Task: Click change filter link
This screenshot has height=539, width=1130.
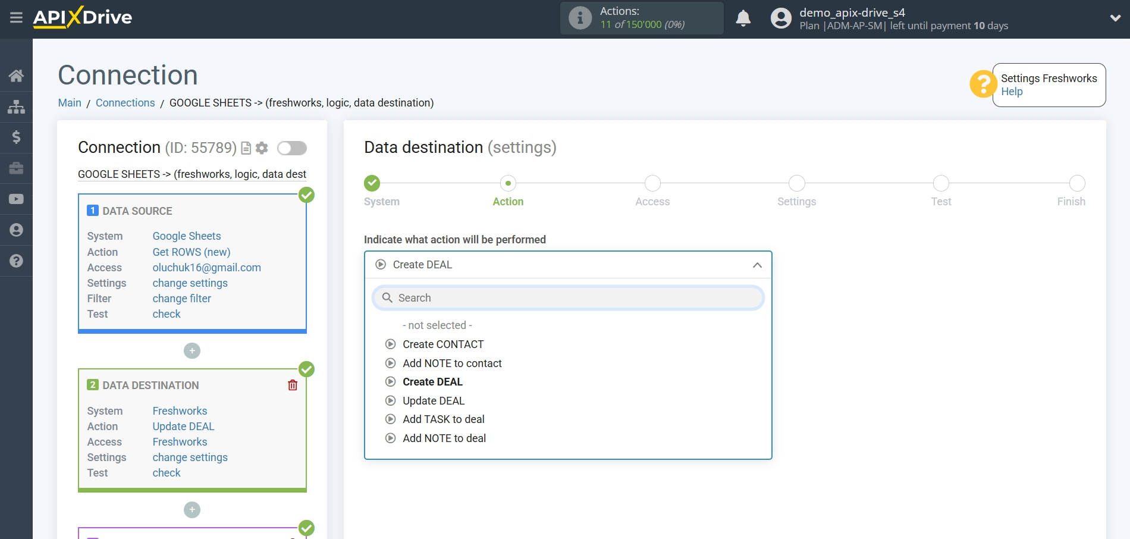Action: (x=181, y=299)
